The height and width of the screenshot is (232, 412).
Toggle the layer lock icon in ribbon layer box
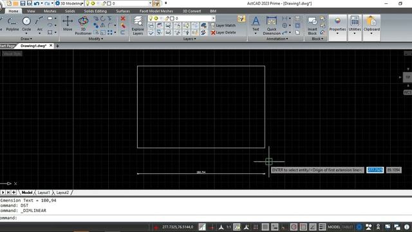tap(167, 18)
